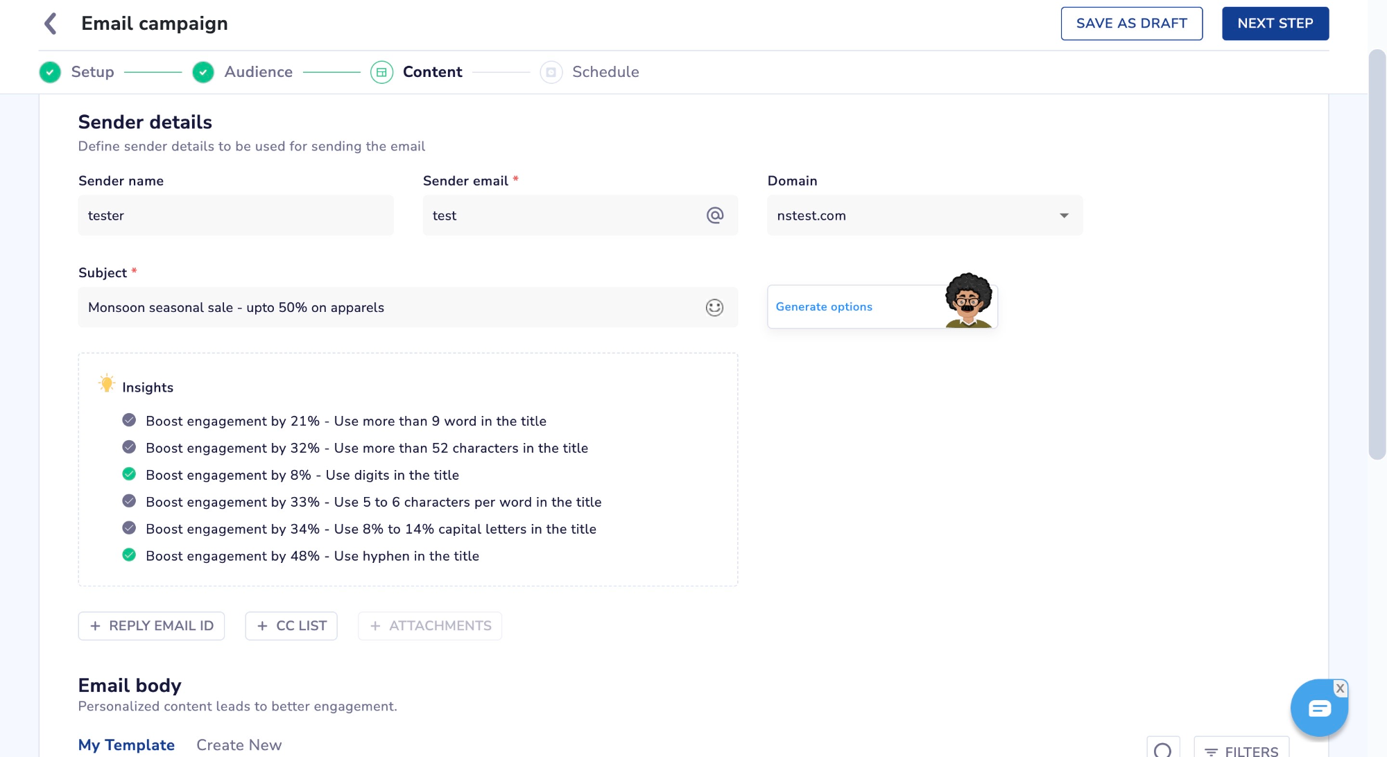The height and width of the screenshot is (757, 1387).
Task: Switch to Create New tab
Action: pos(239,745)
